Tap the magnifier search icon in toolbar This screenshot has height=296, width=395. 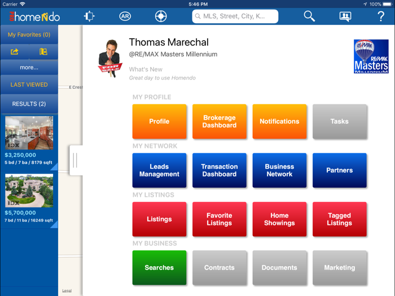pos(309,16)
